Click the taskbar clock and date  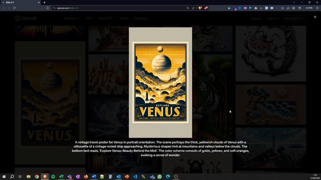point(315,176)
